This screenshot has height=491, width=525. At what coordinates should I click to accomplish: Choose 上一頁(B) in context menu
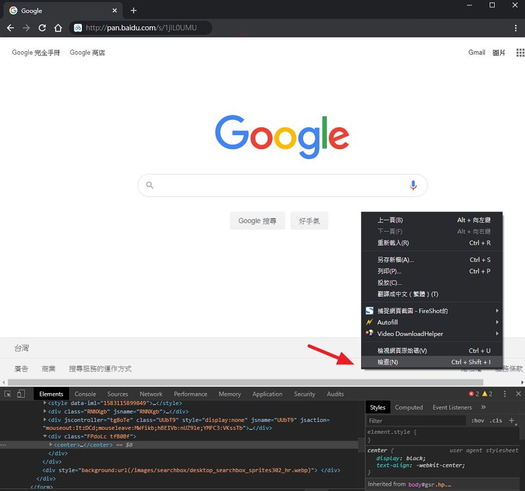[432, 220]
